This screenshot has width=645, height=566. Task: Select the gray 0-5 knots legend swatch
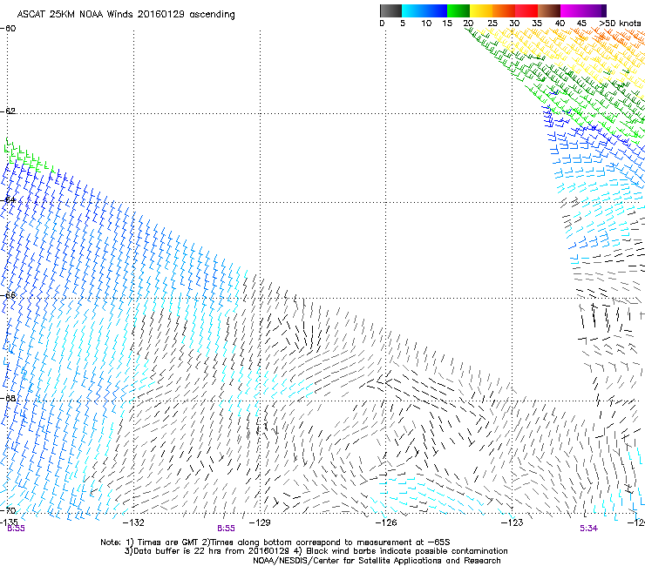[x=390, y=10]
